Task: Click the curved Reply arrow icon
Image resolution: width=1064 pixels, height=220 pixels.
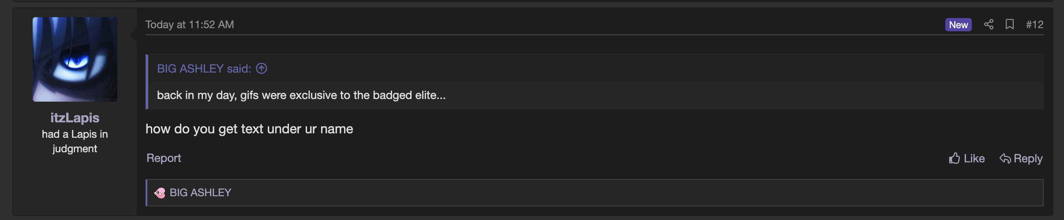Action: [1005, 158]
